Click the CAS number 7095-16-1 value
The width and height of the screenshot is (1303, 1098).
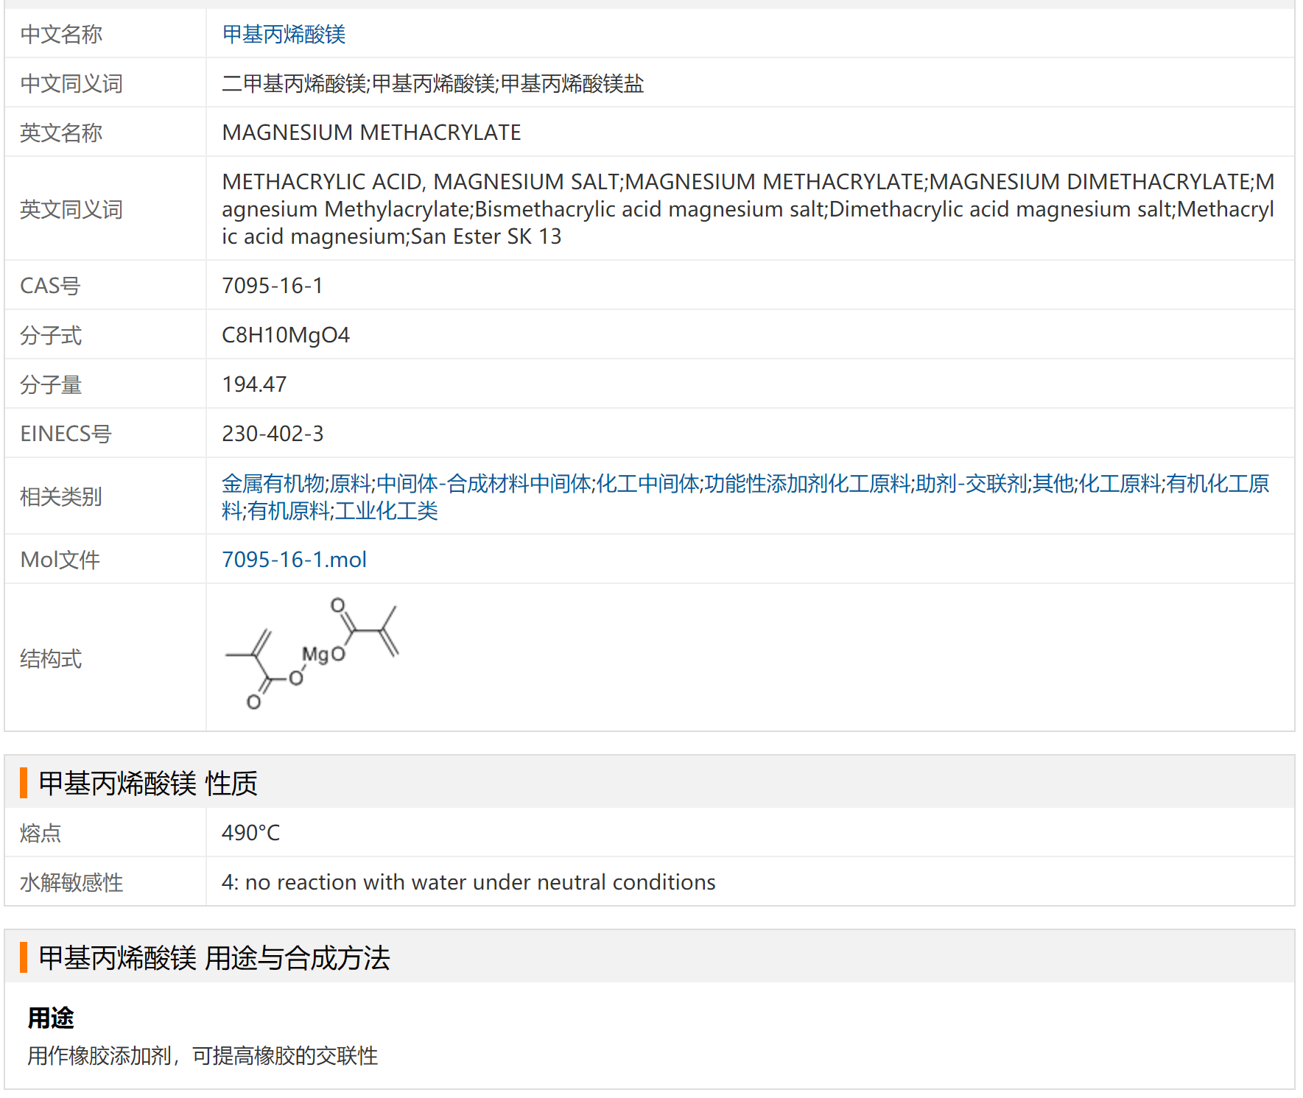point(273,286)
